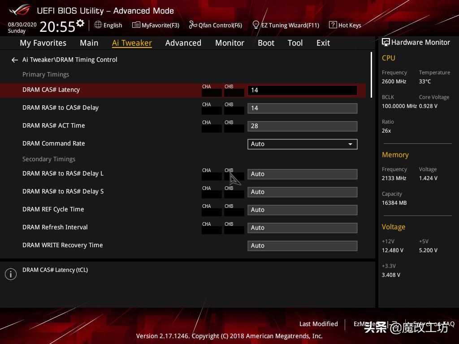The width and height of the screenshot is (459, 344).
Task: Edit DRAM RAS# to RAS# Delay S field
Action: tap(303, 192)
